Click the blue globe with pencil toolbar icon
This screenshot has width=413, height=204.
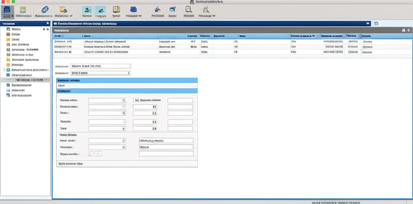pyautogui.click(x=158, y=10)
